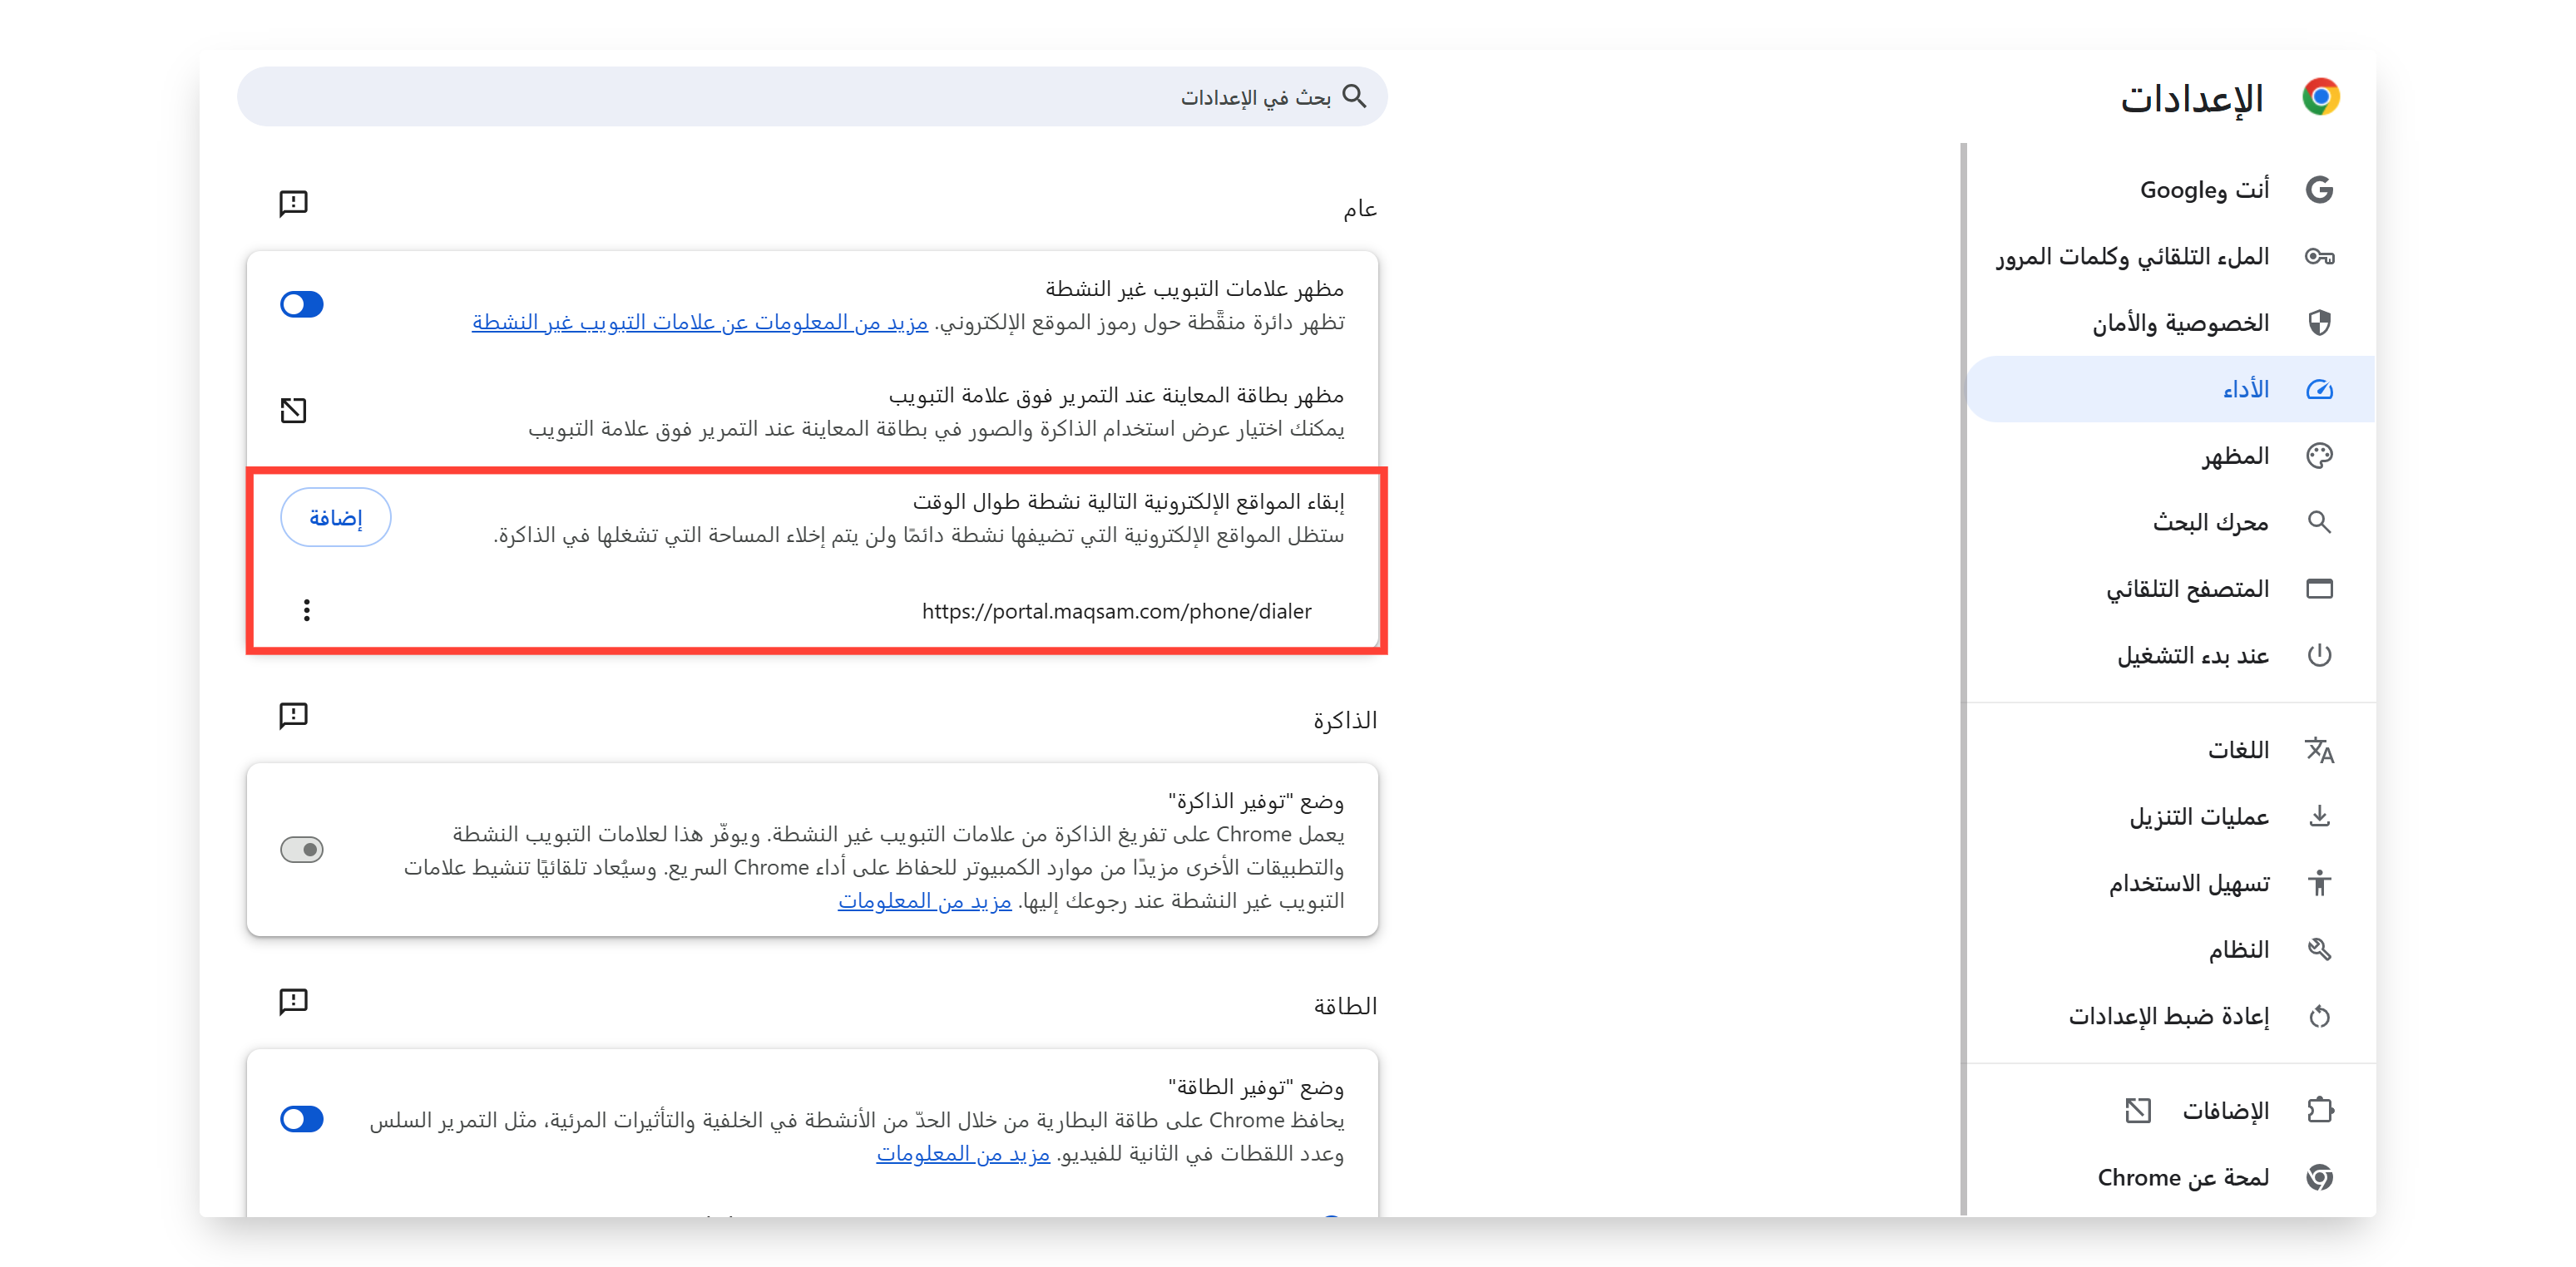Click the portal.maqsam.com/phone/dialer URL entry
2576x1267 pixels.
[x=1116, y=610]
